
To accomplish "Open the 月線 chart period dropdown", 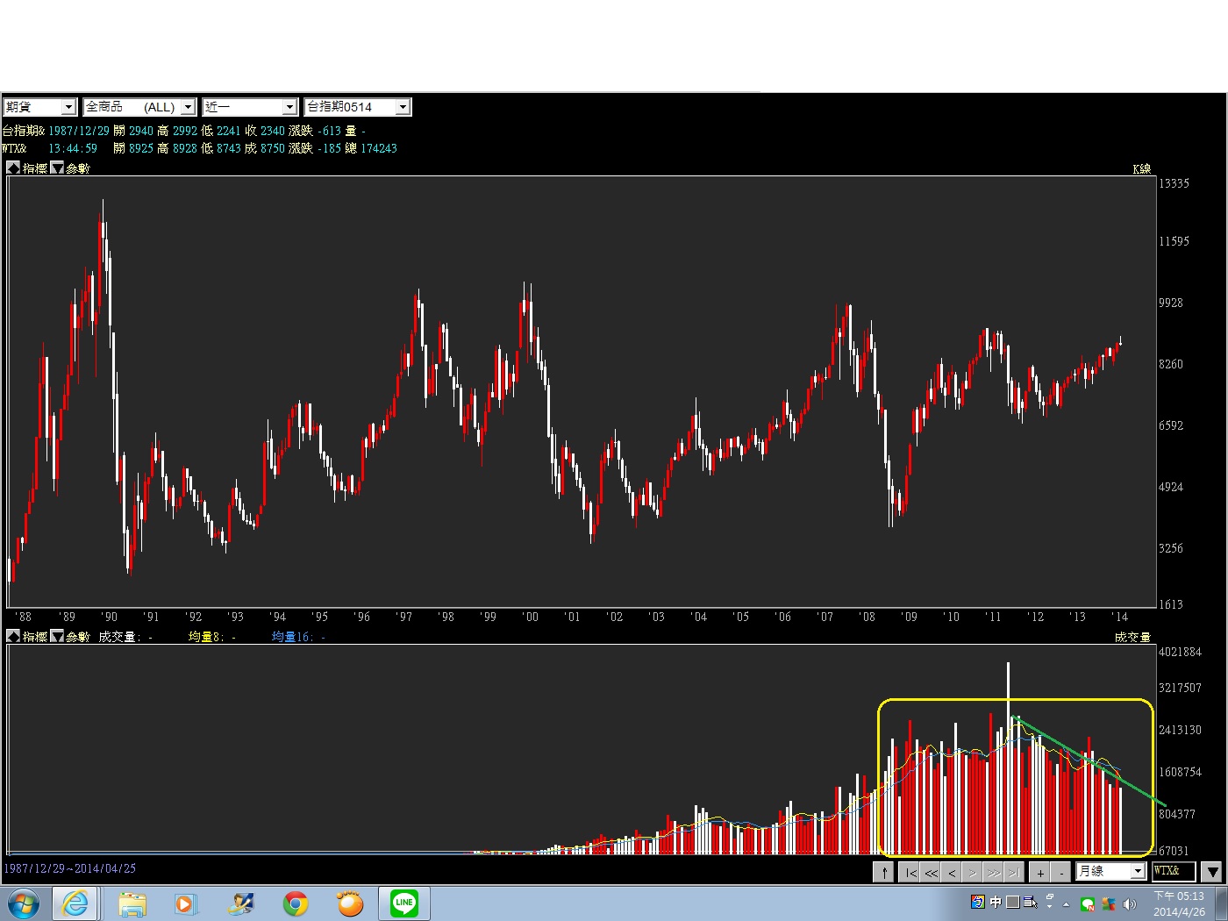I will (x=1110, y=871).
